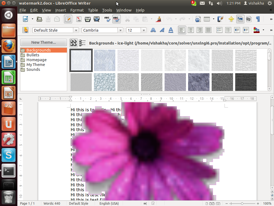Open the Navigator star icon

coord(231,19)
